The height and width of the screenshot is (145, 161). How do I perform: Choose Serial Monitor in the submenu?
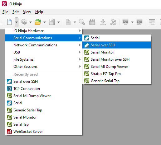click(x=117, y=52)
